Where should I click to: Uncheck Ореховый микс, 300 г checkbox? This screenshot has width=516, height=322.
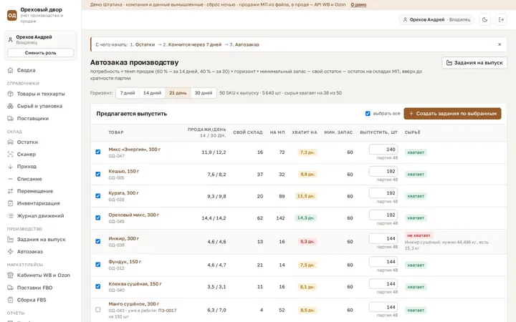pos(97,218)
